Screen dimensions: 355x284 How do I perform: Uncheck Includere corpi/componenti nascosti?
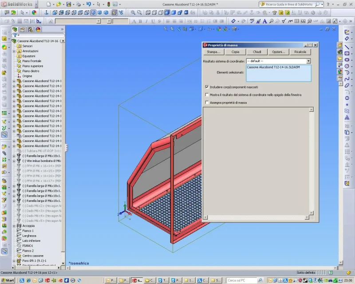pyautogui.click(x=207, y=87)
